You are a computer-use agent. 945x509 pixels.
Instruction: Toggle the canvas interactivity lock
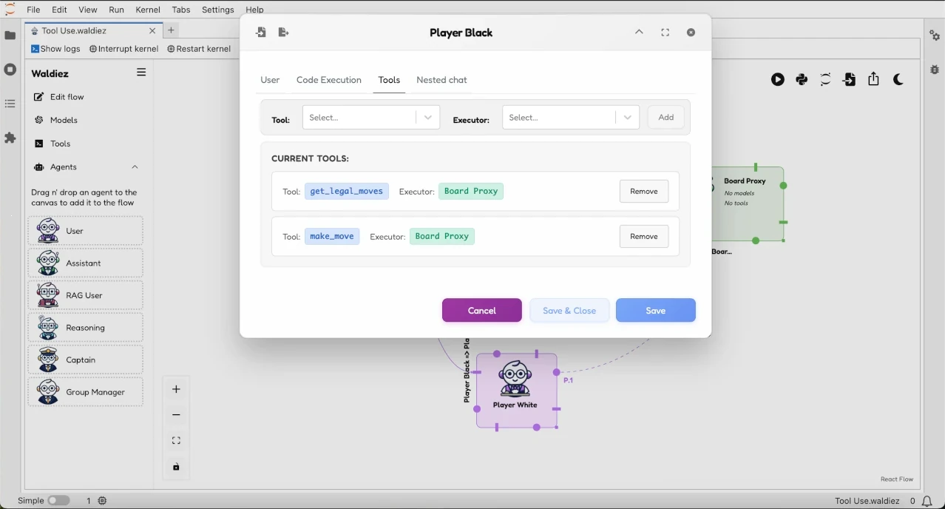(176, 467)
